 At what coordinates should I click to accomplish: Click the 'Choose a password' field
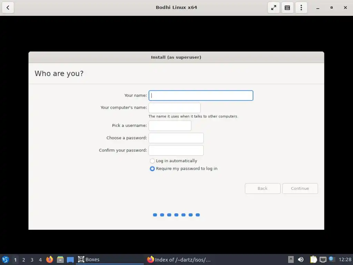[176, 138]
